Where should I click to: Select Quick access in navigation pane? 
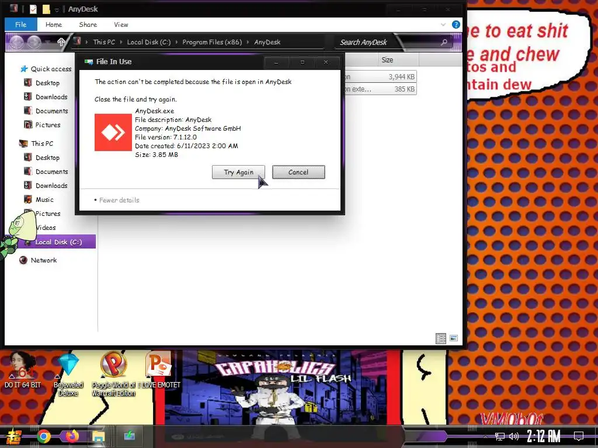coord(51,69)
